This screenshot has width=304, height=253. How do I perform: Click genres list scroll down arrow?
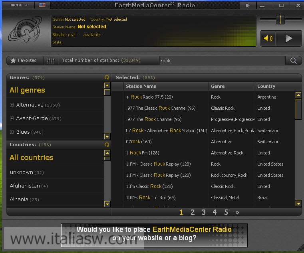107,136
